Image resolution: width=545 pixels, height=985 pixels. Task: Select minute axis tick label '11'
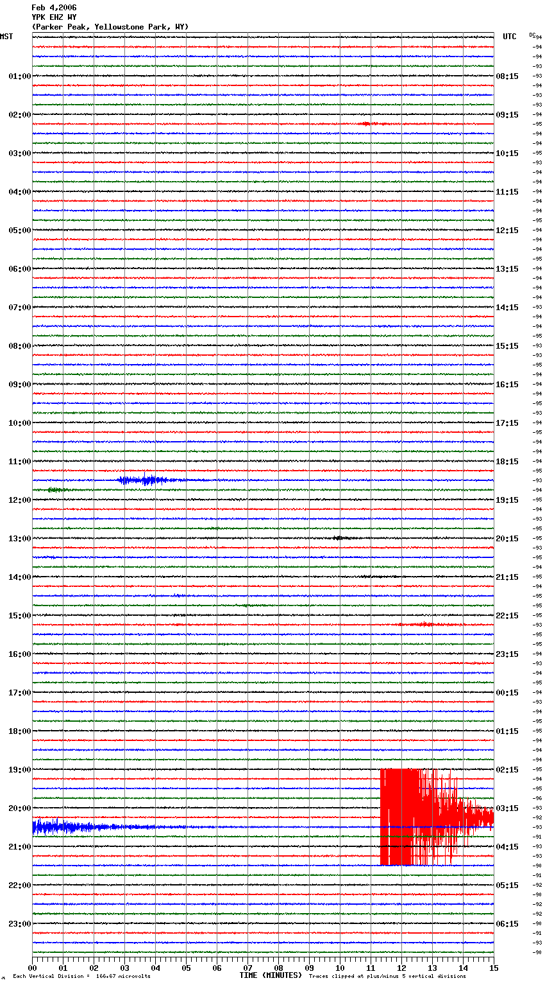371,968
